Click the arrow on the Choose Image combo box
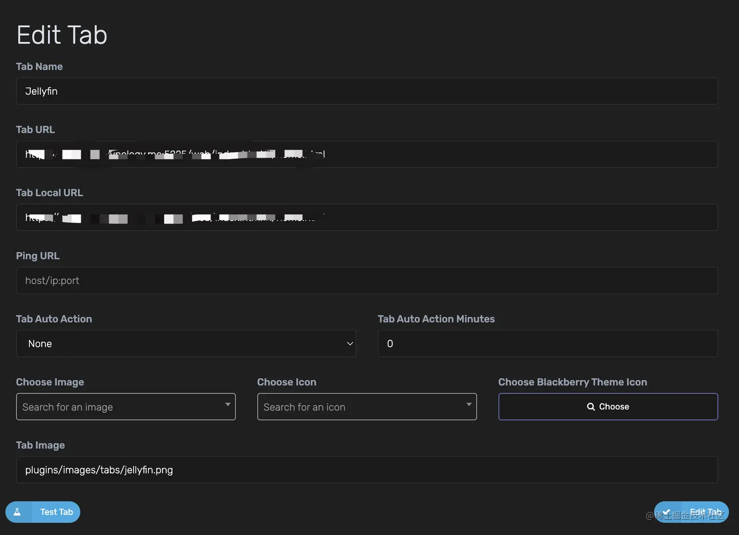 pyautogui.click(x=228, y=404)
